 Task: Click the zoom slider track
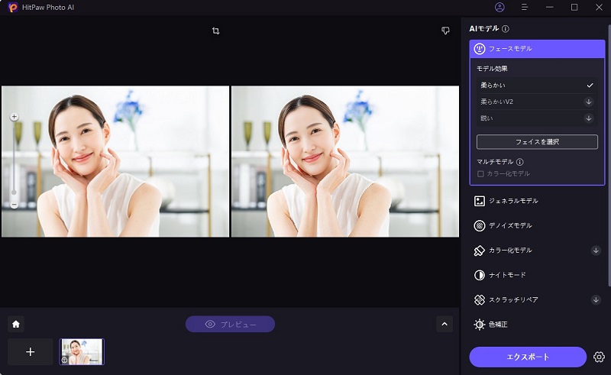tap(14, 160)
